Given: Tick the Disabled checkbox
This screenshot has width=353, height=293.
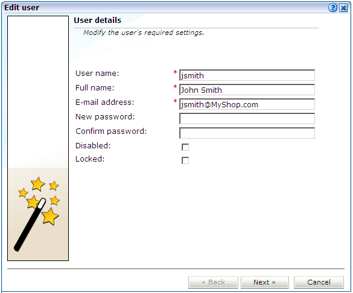Looking at the screenshot, I should (185, 147).
